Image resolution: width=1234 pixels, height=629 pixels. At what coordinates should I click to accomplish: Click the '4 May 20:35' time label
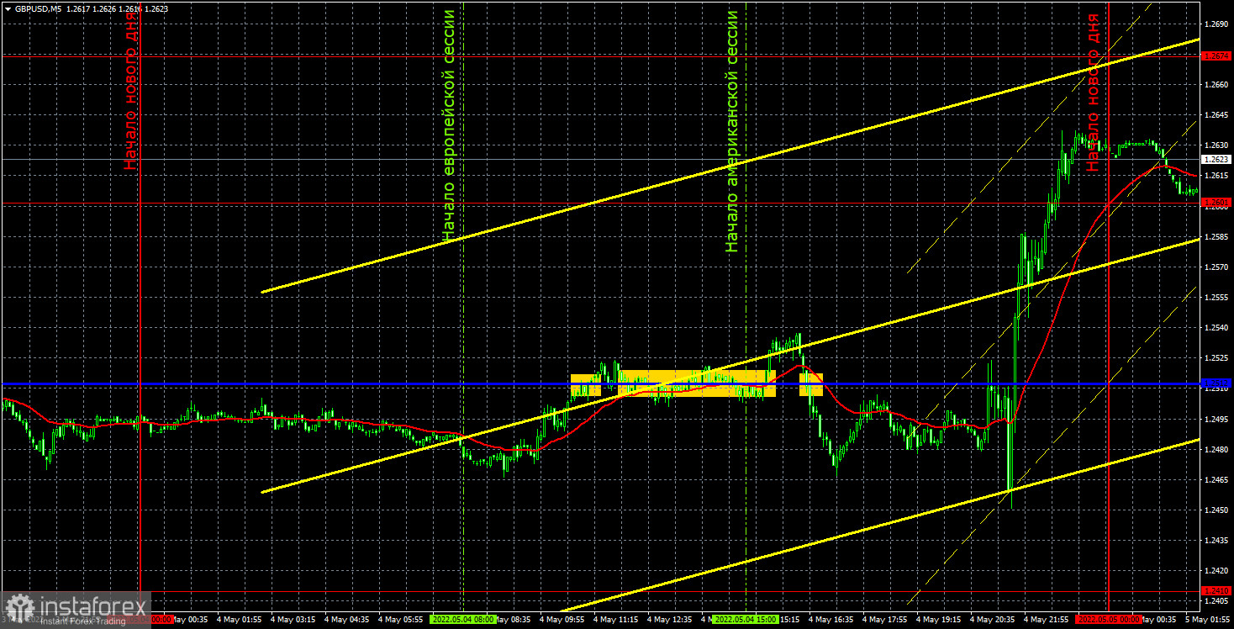[993, 620]
